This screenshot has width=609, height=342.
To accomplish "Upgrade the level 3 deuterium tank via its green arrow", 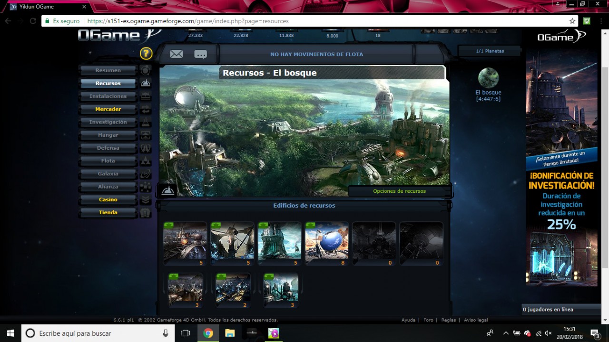I will click(x=269, y=276).
